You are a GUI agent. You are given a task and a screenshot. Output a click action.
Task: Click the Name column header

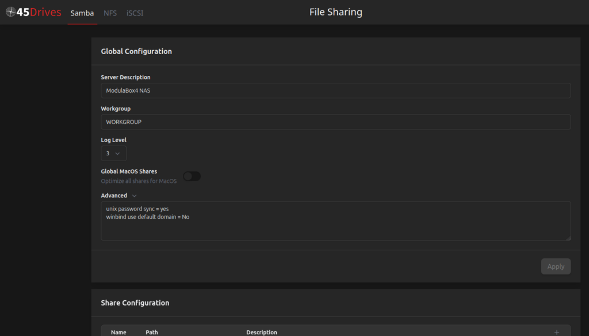point(118,332)
